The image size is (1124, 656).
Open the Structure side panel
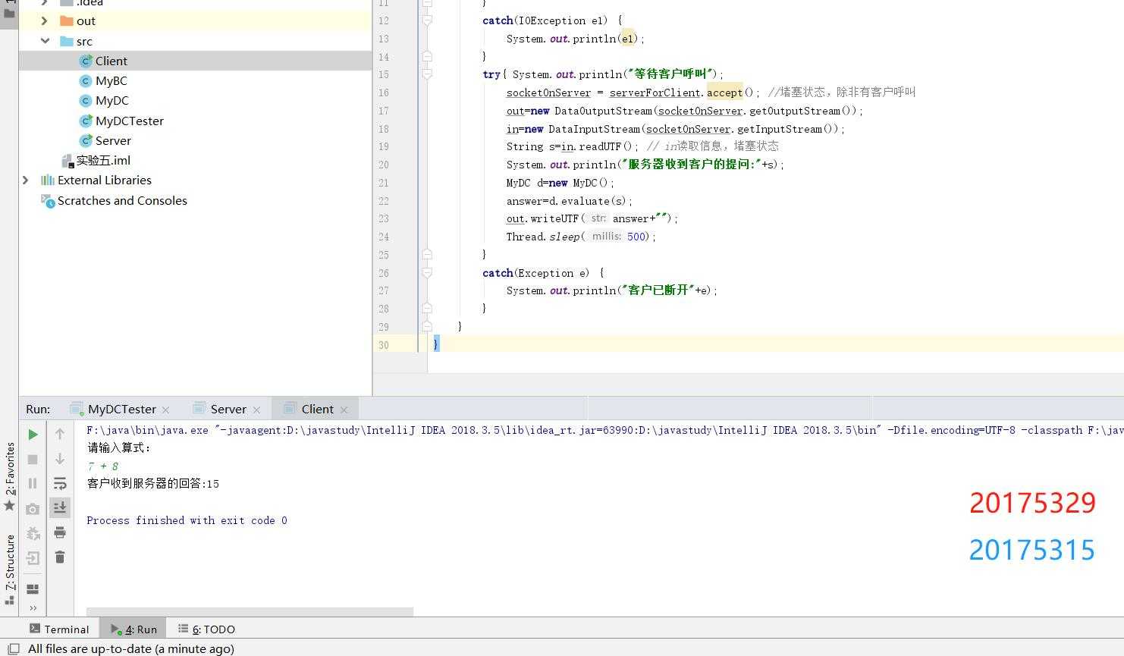[x=9, y=569]
